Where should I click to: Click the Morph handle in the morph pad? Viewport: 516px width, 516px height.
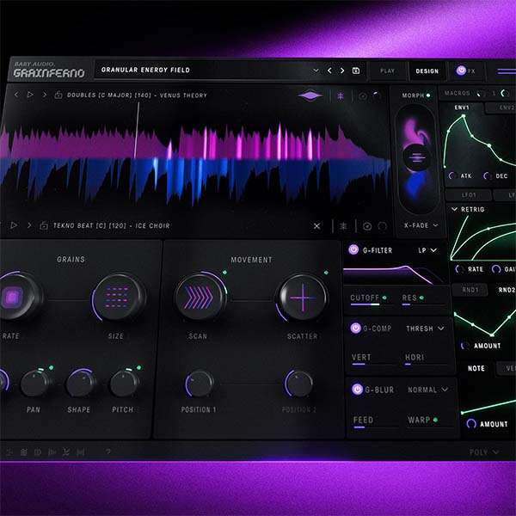(416, 157)
